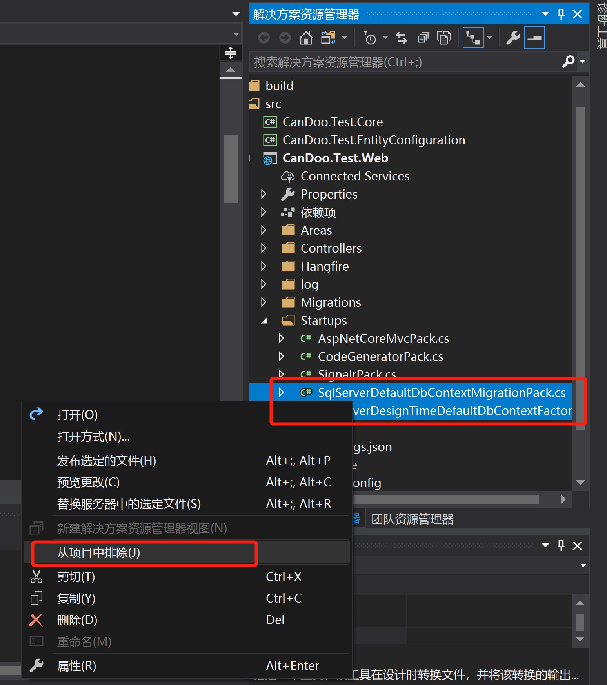Open pending changes filter clock icon
607x685 pixels.
pos(369,38)
